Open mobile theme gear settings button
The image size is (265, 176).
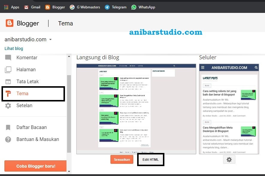coord(229,160)
